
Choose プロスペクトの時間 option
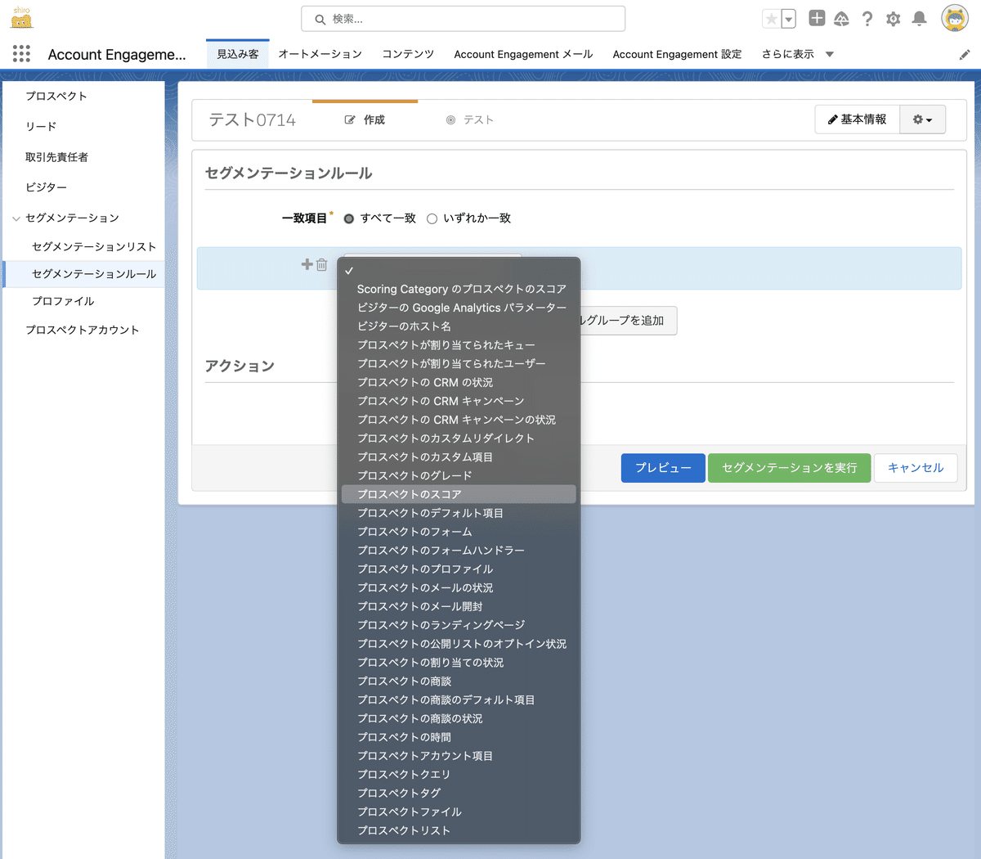pos(459,737)
